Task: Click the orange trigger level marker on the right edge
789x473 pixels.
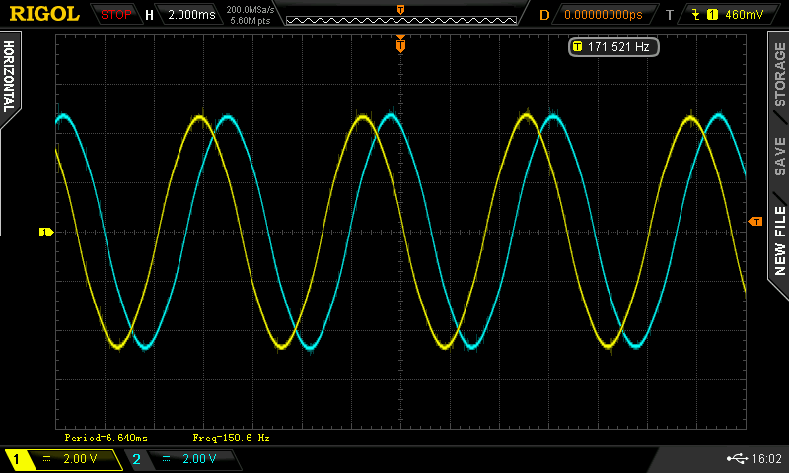Action: [x=755, y=221]
